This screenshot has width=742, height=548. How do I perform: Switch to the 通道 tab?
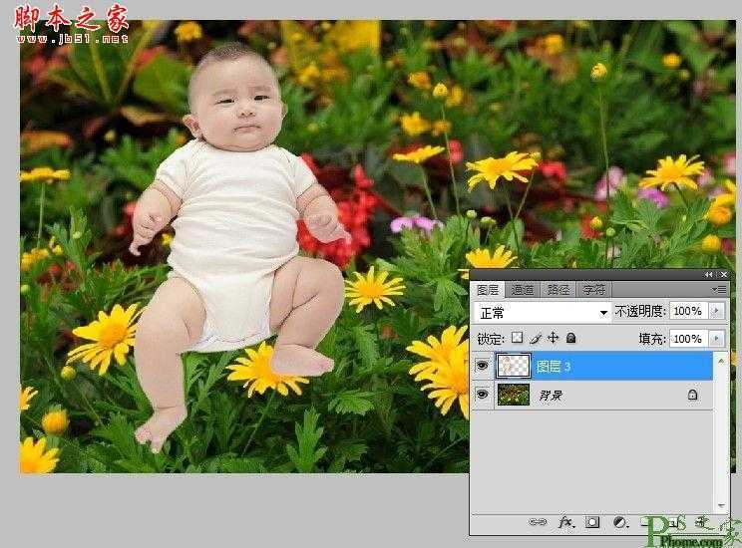(x=523, y=289)
